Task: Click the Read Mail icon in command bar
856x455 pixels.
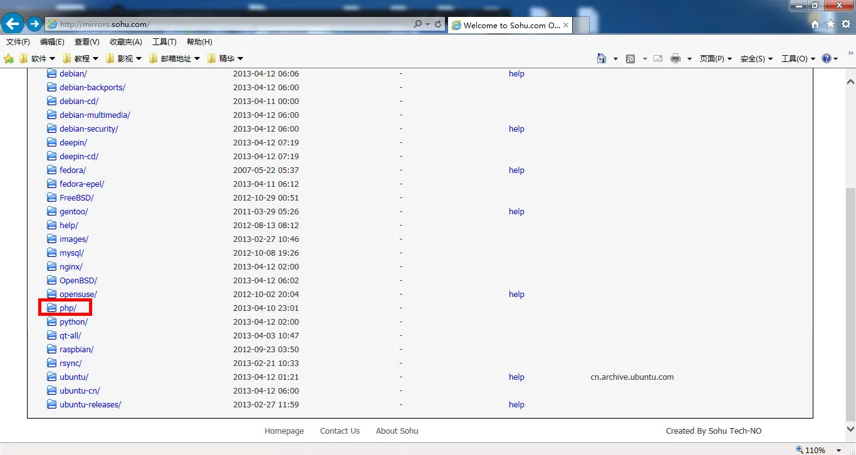Action: (658, 58)
